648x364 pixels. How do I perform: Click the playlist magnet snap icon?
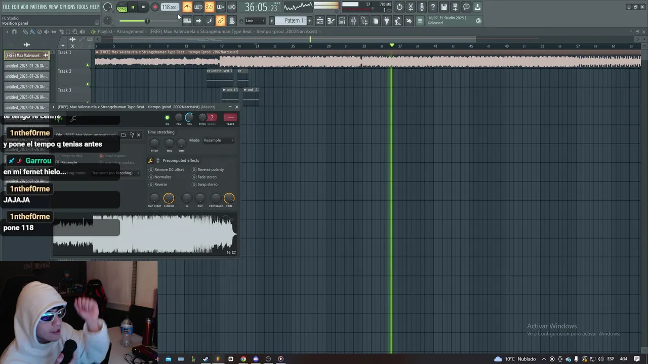click(14, 32)
